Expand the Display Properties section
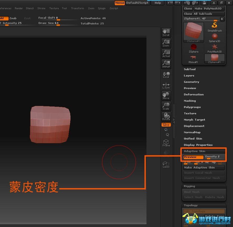The image size is (233, 227). click(x=198, y=145)
